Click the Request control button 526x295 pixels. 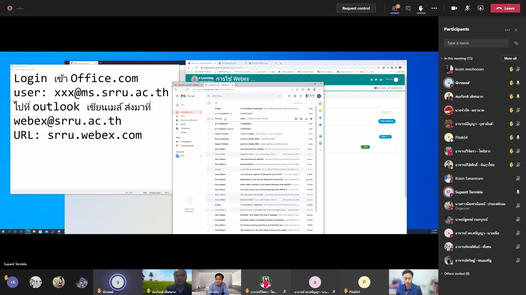click(356, 8)
